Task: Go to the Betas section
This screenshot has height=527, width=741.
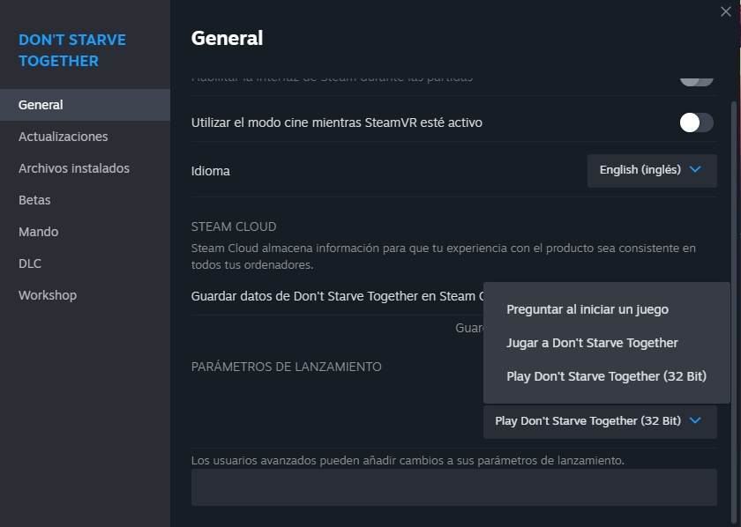Action: coord(34,200)
